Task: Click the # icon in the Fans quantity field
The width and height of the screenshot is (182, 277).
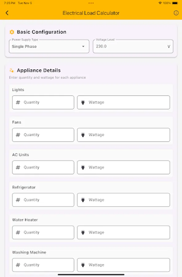Action: coord(18,134)
